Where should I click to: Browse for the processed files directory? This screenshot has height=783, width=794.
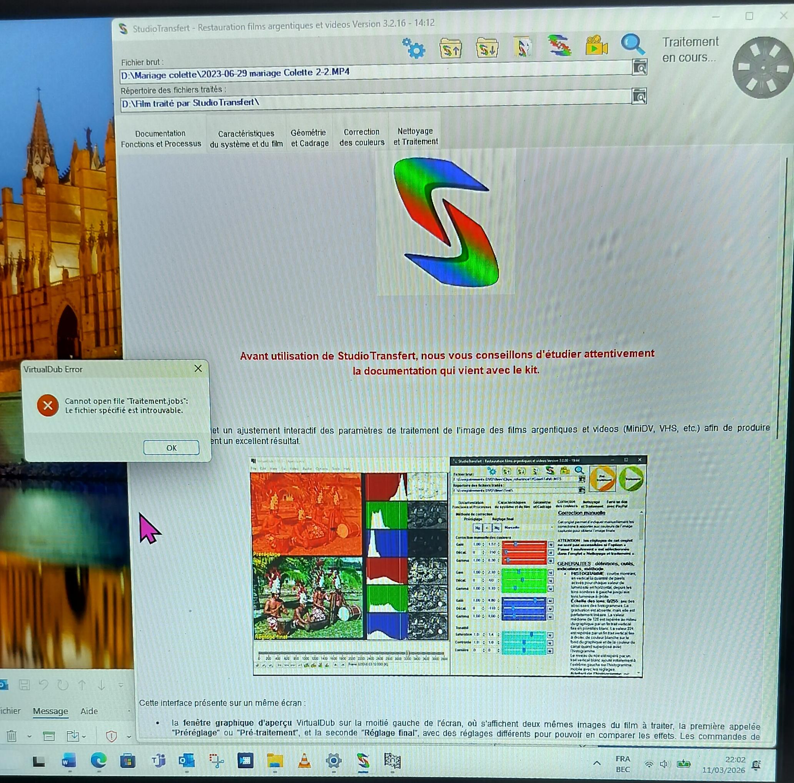point(639,97)
